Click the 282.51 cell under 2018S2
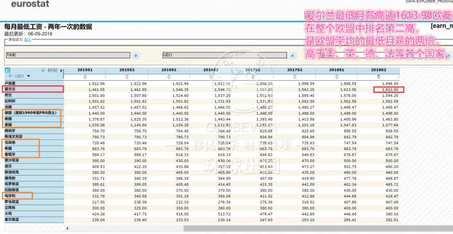Image resolution: width=453 pixels, height=234 pixels. pyautogui.click(x=392, y=219)
